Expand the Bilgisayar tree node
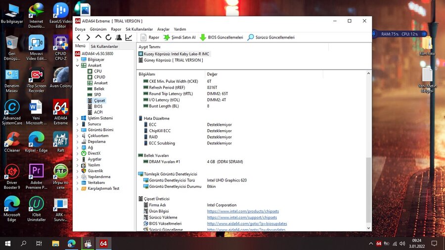Screen dimensions: 445x250 pos(78,60)
